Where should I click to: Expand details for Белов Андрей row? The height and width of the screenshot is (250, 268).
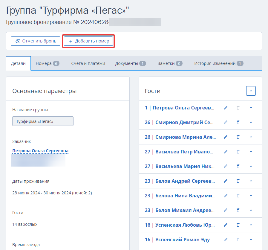pos(251,181)
